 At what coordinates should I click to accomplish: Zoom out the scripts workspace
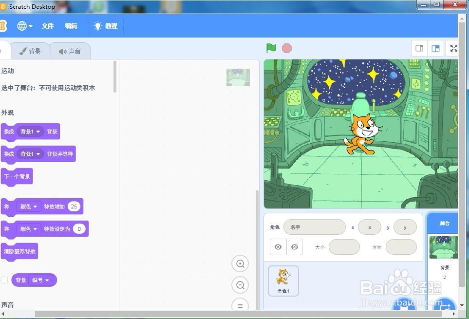pyautogui.click(x=240, y=285)
